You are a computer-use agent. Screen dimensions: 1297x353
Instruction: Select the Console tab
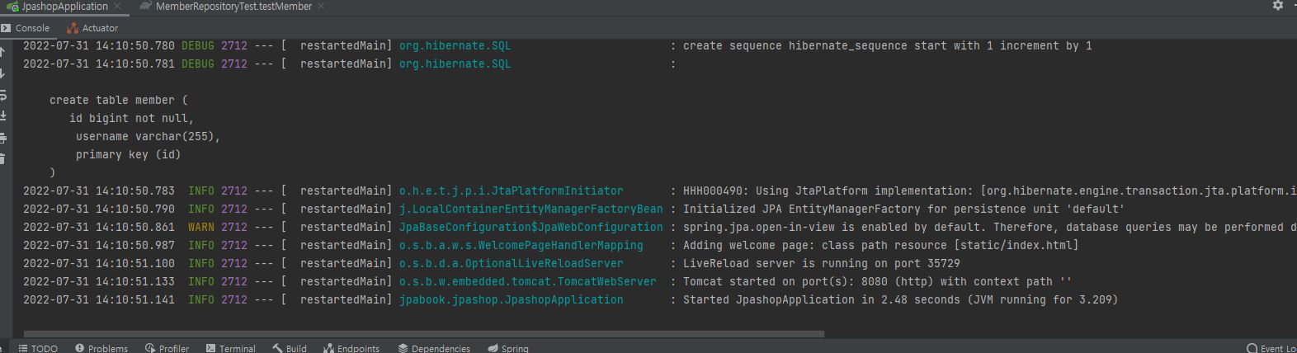(x=26, y=28)
